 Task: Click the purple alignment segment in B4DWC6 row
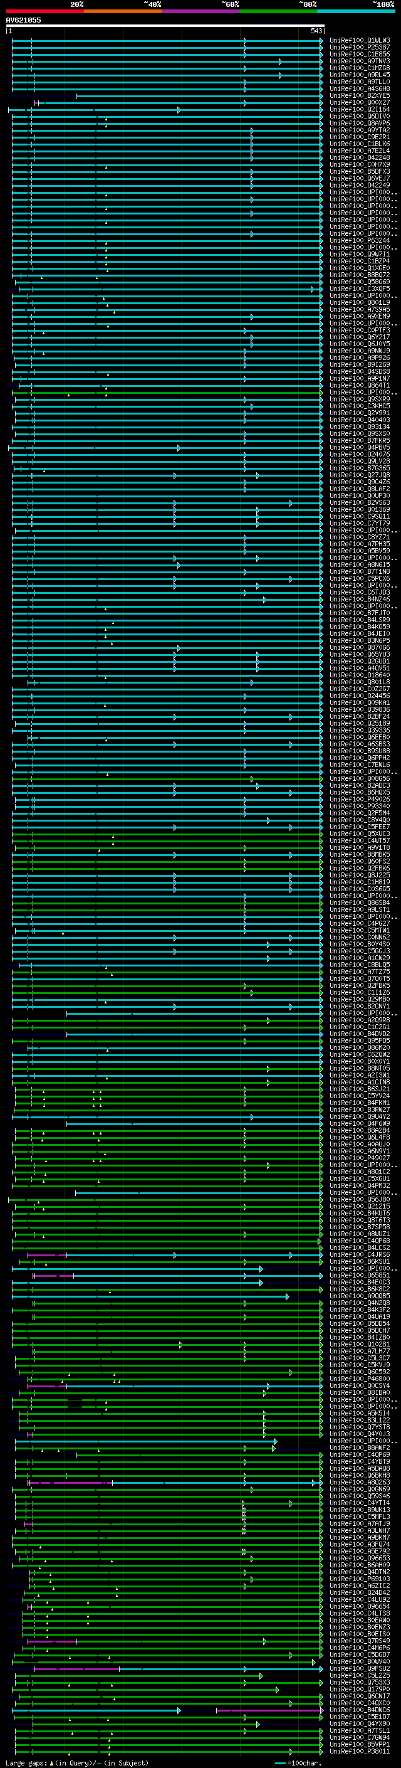269,1711
